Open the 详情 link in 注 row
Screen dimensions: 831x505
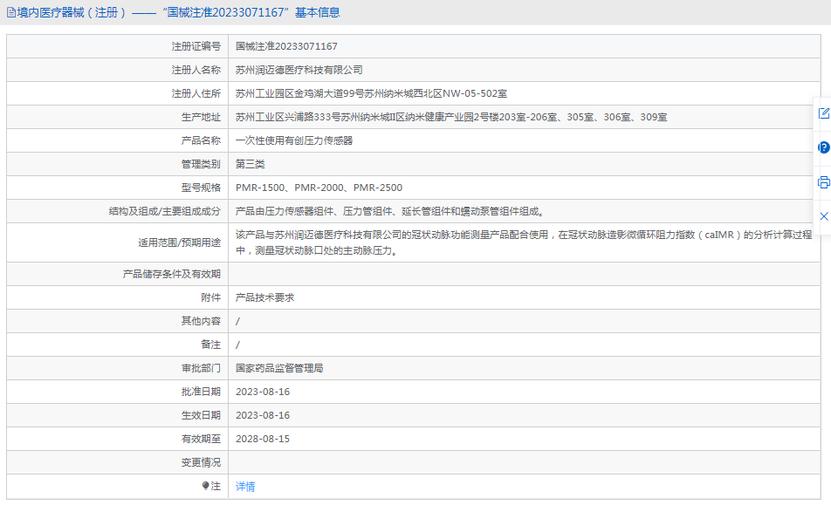tap(245, 487)
